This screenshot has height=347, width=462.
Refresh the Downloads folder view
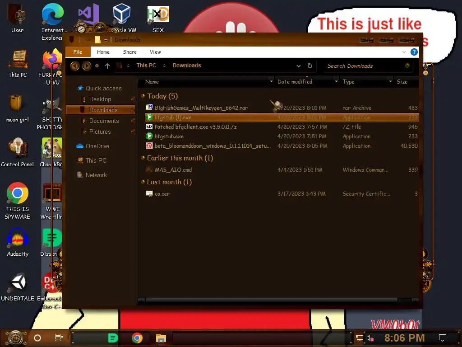[x=310, y=66]
